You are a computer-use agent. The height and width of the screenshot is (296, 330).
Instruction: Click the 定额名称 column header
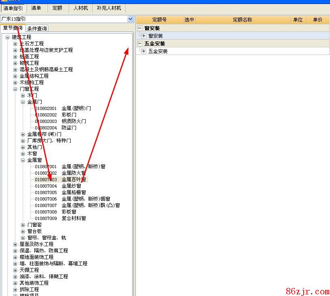tap(242, 19)
